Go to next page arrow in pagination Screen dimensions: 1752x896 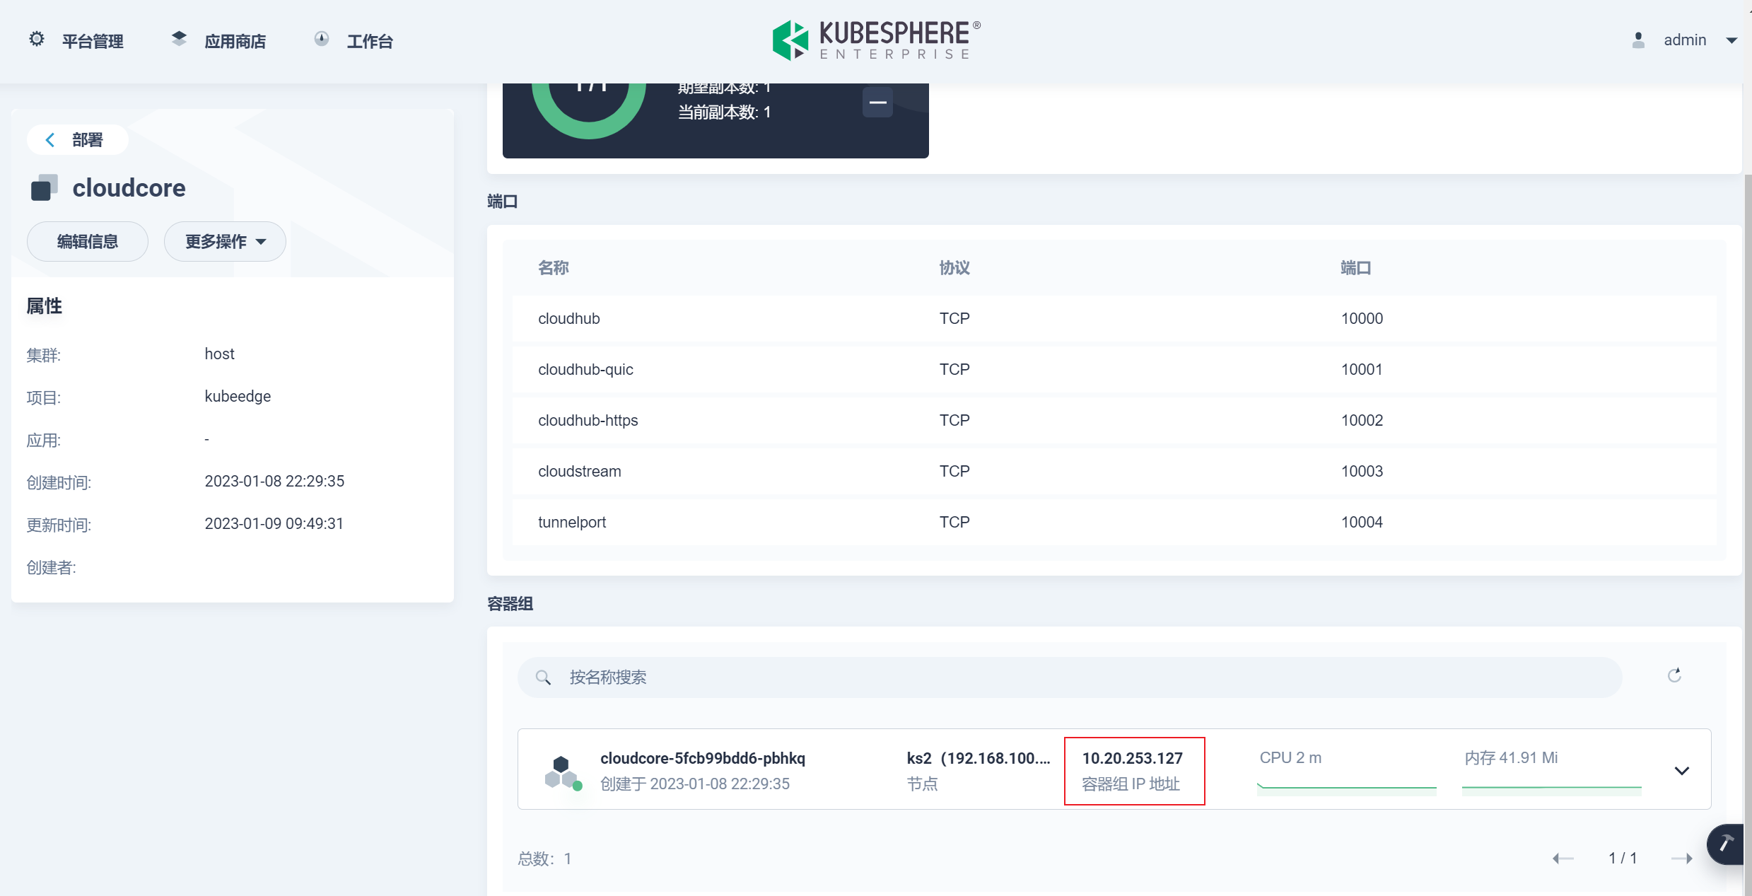(1682, 859)
